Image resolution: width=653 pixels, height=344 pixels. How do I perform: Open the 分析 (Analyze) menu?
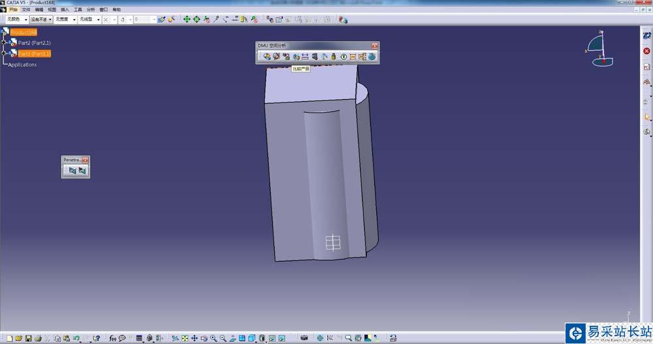90,9
